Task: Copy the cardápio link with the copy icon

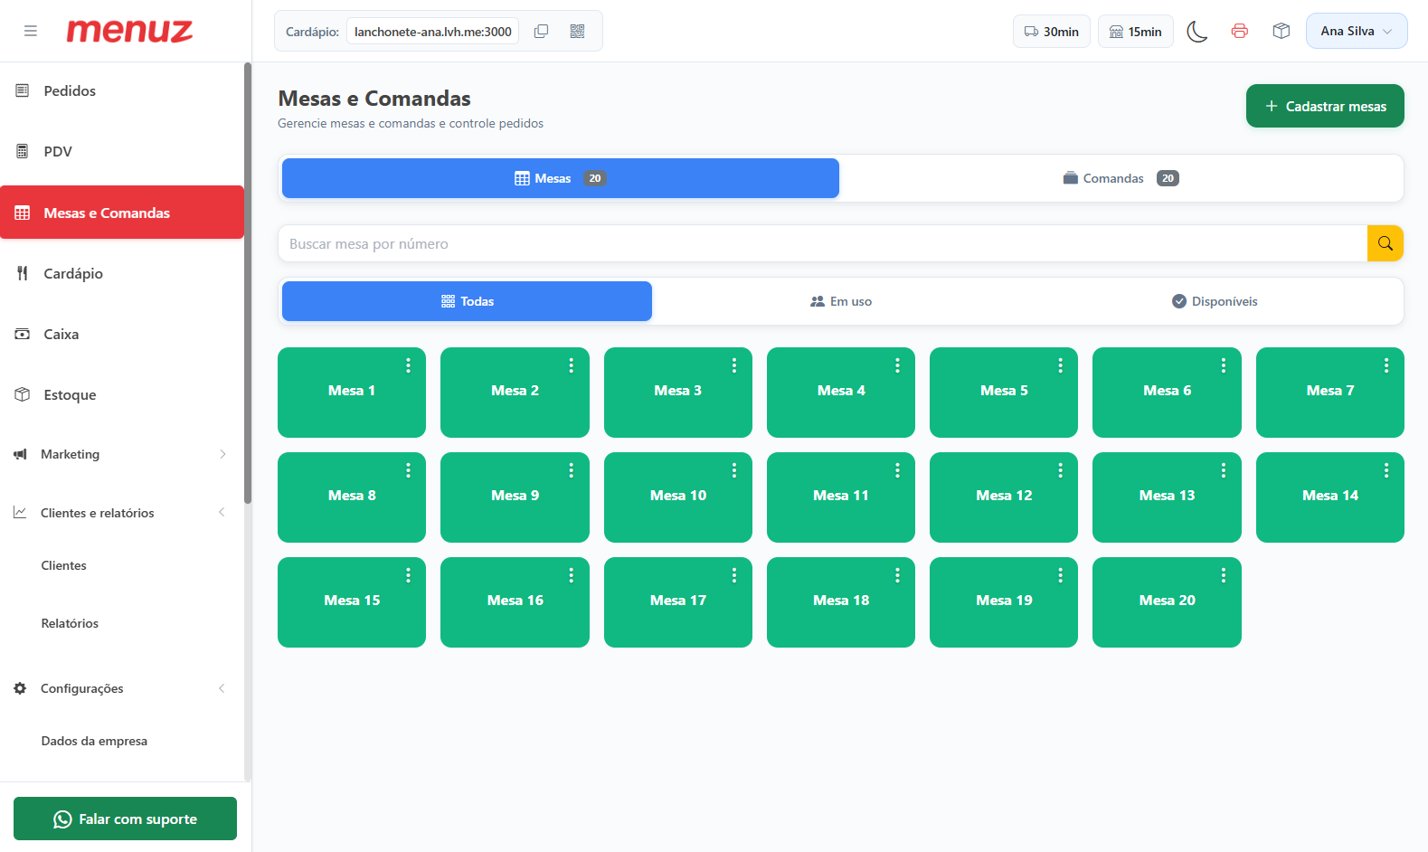Action: (x=541, y=32)
